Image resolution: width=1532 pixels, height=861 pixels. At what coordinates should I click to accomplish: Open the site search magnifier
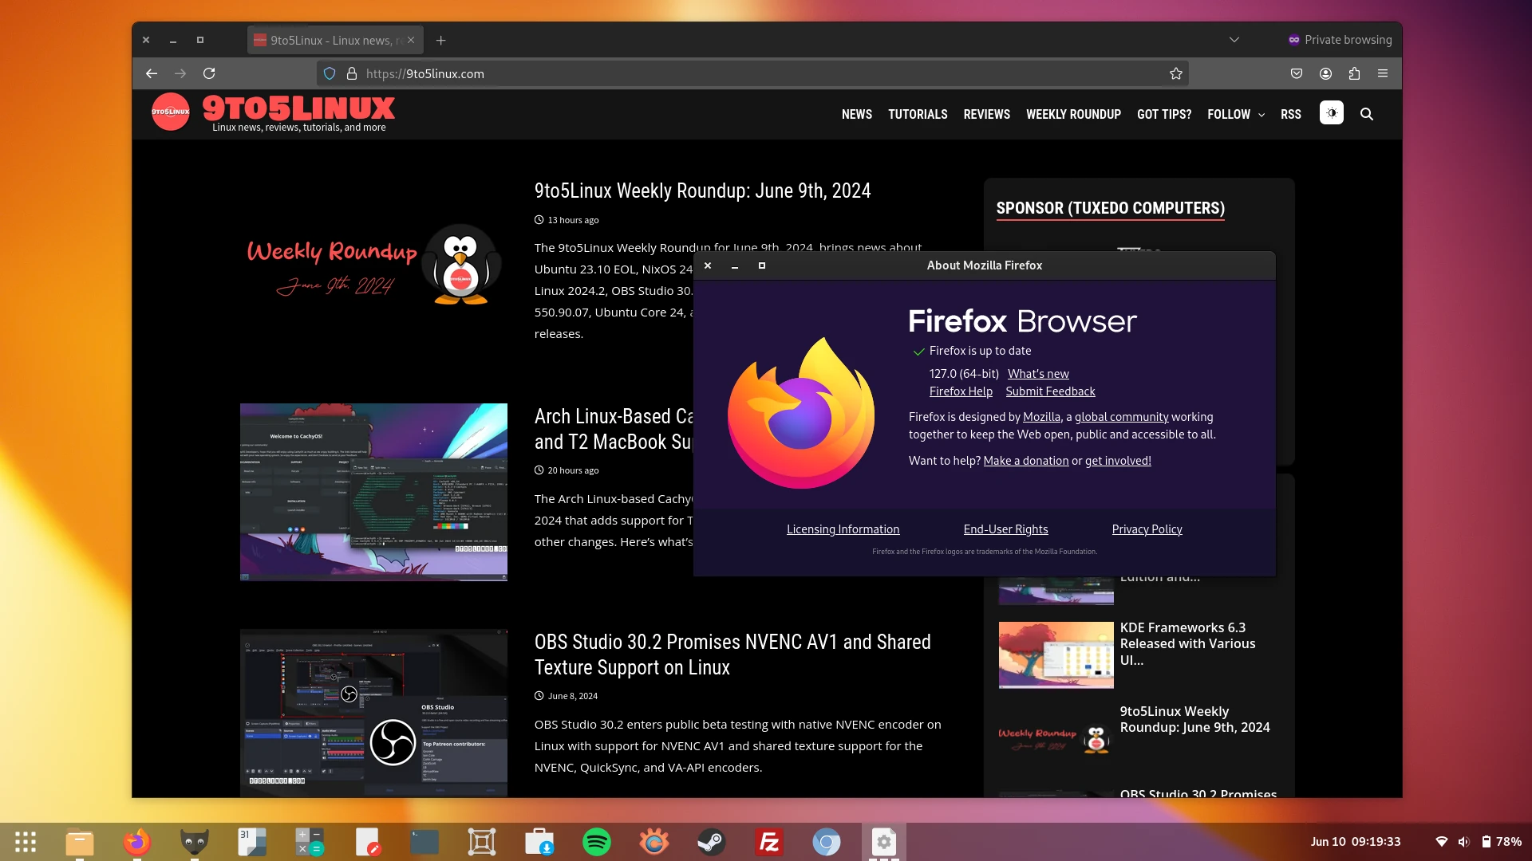click(1367, 114)
